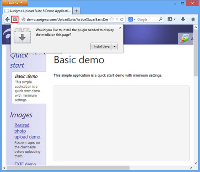Click the horizontal scrollbar thumb
Image resolution: width=200 pixels, height=172 pixels.
point(68,168)
